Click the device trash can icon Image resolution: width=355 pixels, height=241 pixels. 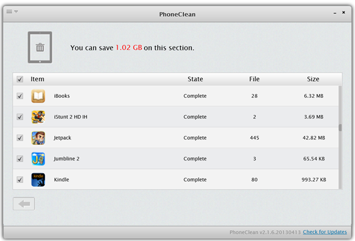point(40,47)
